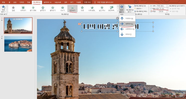Select the 없음 (None) animation
This screenshot has height=99, width=186.
13,8
